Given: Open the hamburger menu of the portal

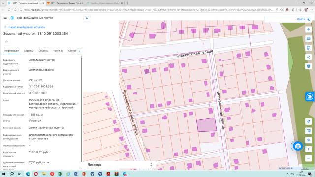Looking at the screenshot, I should (x=5, y=18).
